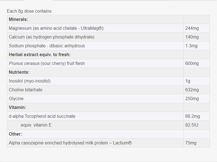Select the Sodium phosphate dibasic anhydrous text
Viewport: 217px width, 162px height.
47,46
